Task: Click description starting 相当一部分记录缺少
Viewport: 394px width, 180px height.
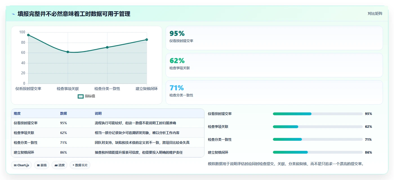Action: pos(137,133)
